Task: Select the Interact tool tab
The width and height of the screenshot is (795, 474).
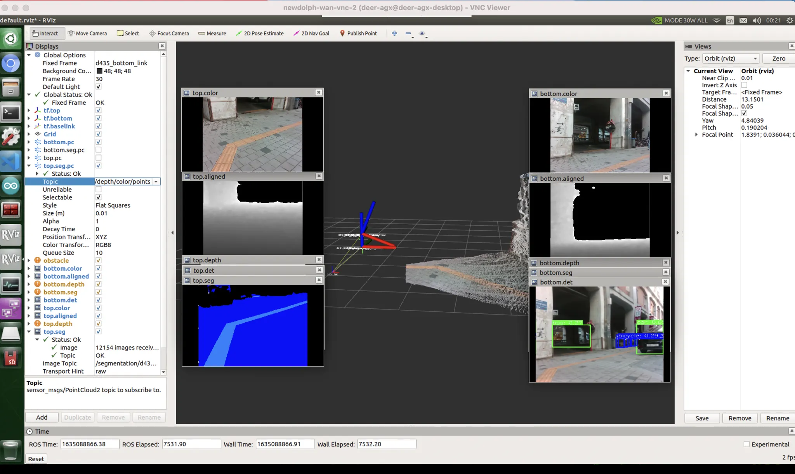Action: (x=45, y=33)
